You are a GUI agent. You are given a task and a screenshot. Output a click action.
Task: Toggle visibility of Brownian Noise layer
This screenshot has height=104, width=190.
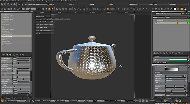[x=156, y=23]
